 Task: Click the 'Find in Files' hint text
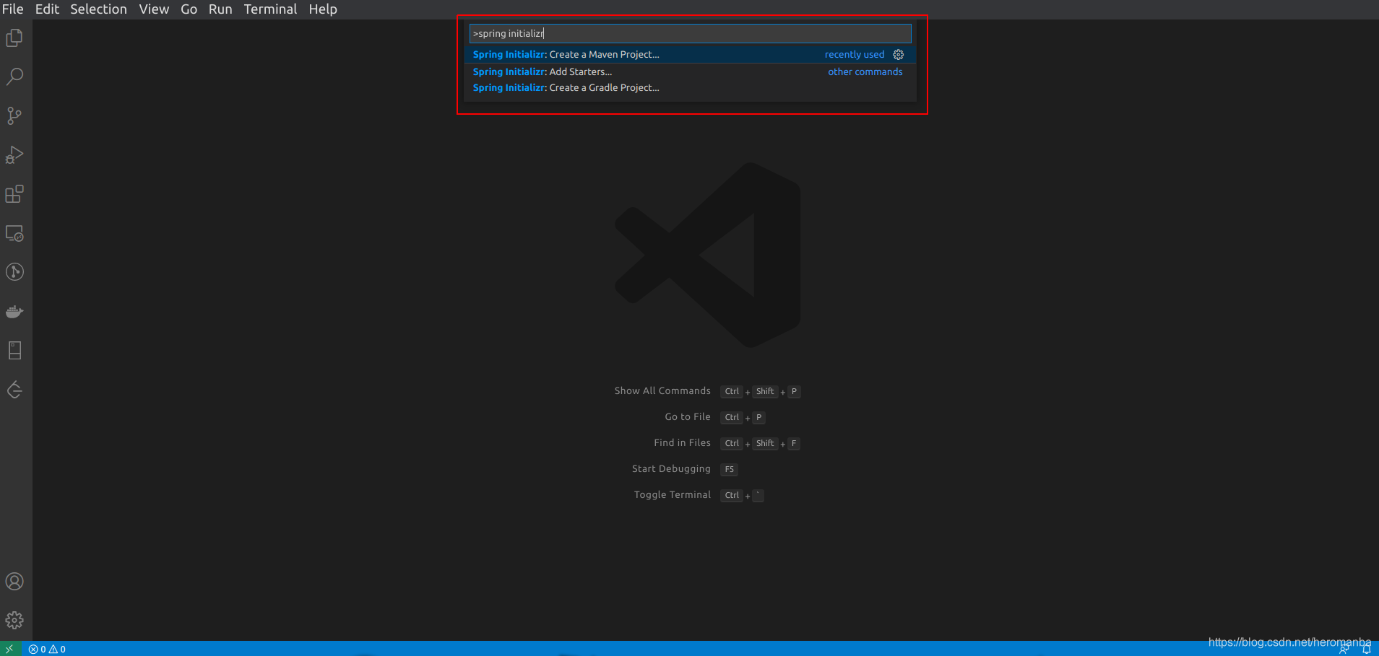[682, 443]
